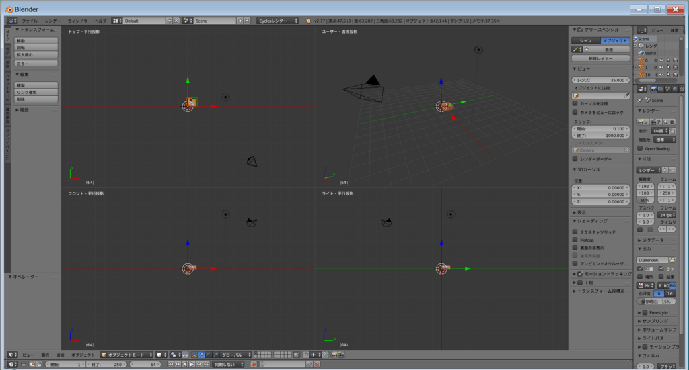Open the Render properties camera tab
Image resolution: width=689 pixels, height=370 pixels.
(x=654, y=89)
